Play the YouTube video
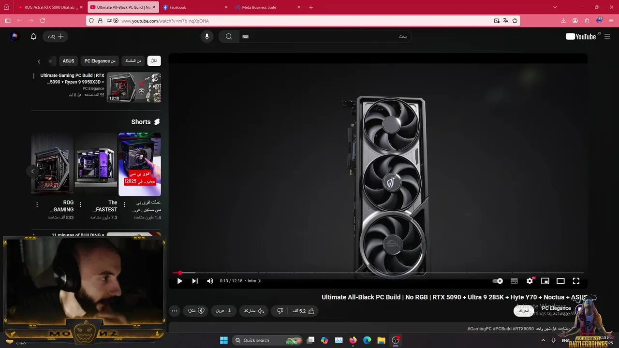Image resolution: width=619 pixels, height=348 pixels. click(179, 281)
